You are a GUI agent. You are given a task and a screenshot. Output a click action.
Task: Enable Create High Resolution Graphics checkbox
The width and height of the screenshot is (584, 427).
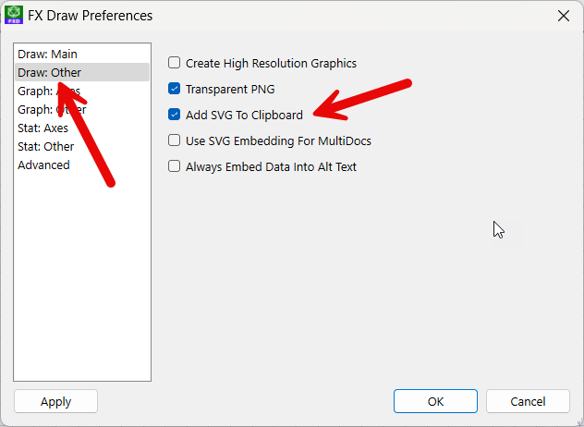(174, 63)
